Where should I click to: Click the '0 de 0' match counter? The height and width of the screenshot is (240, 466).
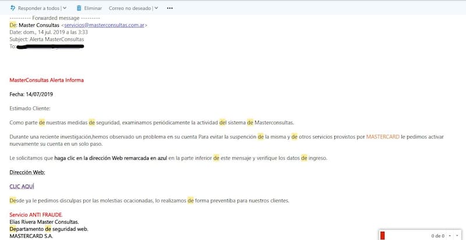pyautogui.click(x=437, y=235)
